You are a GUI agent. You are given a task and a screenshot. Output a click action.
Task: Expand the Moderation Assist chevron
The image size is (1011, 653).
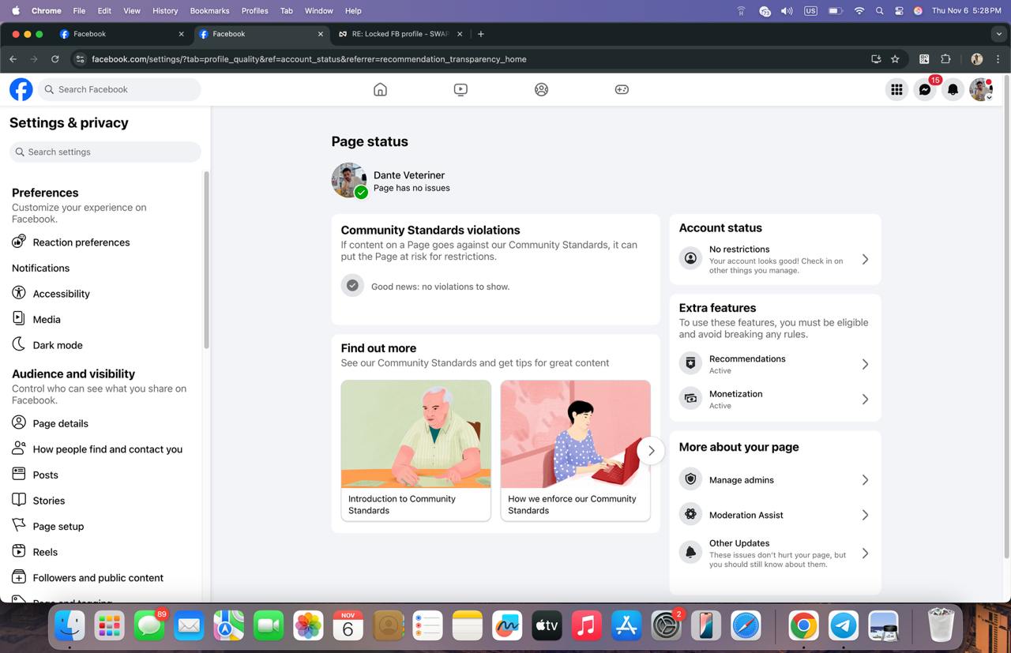tap(865, 515)
